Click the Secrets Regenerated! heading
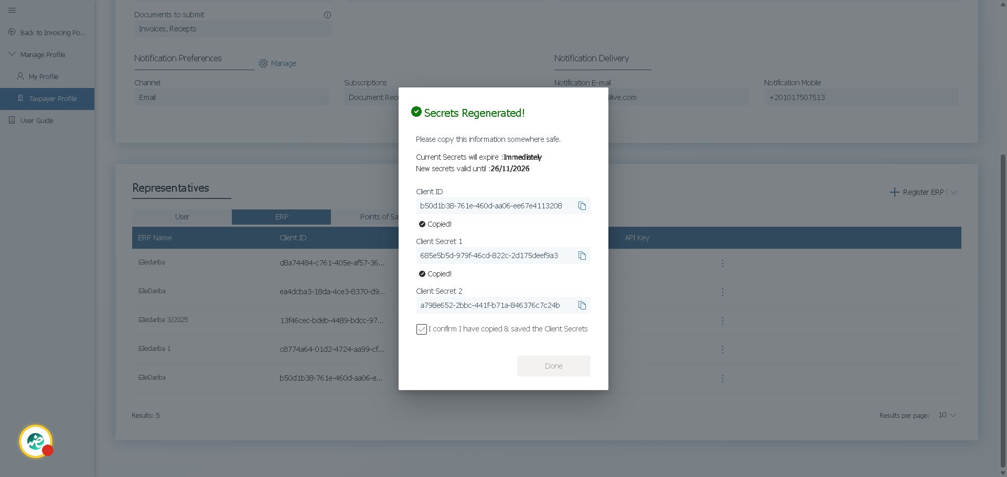 [474, 113]
